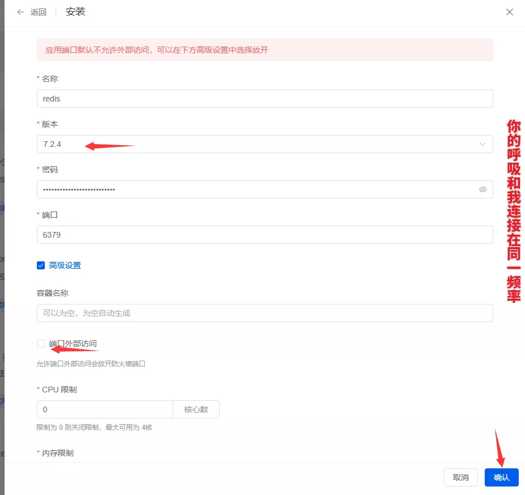The image size is (525, 495).
Task: Click the empty 容器名称 input
Action: pos(264,313)
